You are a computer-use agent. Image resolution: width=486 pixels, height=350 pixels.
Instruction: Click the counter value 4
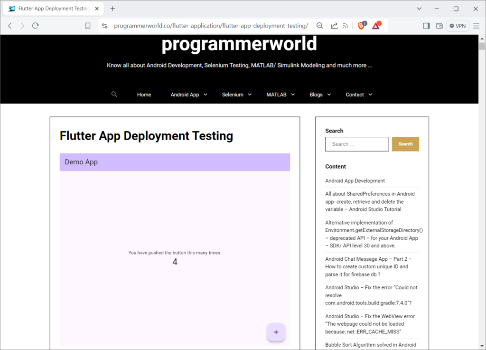coord(175,262)
